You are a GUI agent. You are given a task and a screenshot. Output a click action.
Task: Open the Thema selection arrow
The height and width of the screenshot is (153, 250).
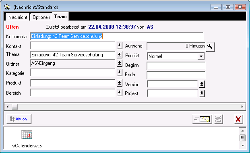coord(120,55)
